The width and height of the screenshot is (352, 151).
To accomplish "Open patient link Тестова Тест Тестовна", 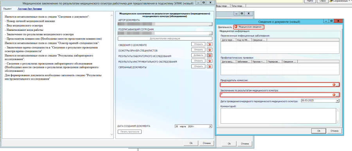I will tap(30, 9).
